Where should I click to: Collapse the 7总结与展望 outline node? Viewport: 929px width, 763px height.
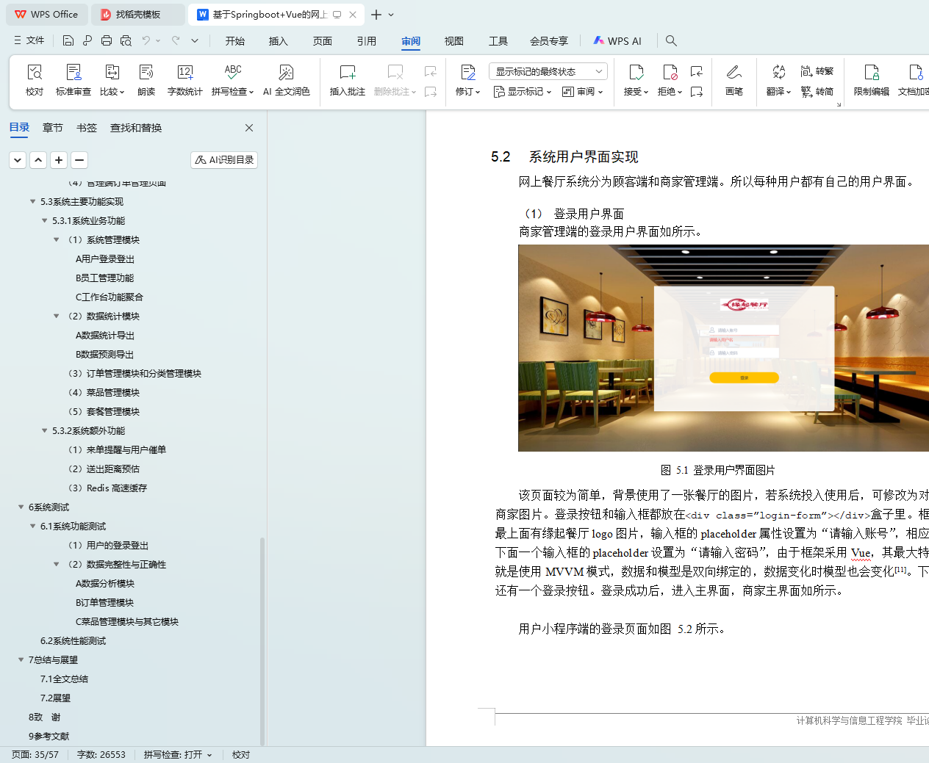pos(21,659)
